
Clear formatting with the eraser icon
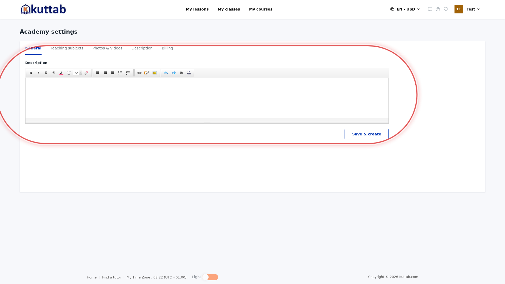(86, 73)
